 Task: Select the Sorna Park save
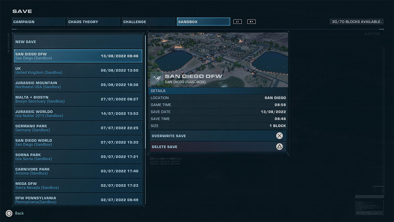78,157
